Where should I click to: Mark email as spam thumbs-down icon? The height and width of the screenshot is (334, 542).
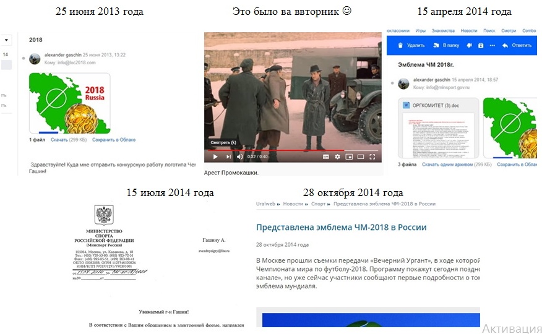coord(469,45)
